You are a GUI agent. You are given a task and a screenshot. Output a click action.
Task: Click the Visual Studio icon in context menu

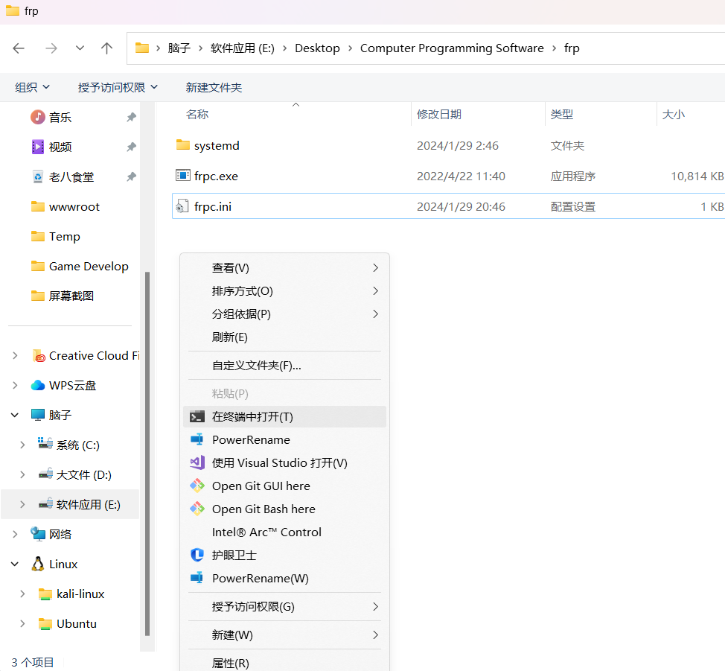(x=197, y=462)
